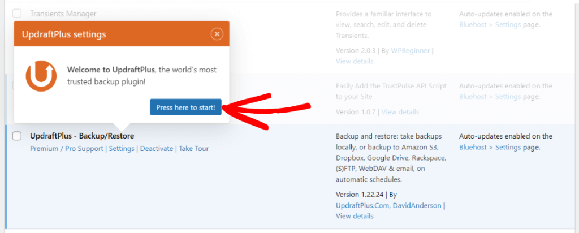579x233 pixels.
Task: View details for UpdraftPlus version 1.22.24
Action: tap(355, 216)
